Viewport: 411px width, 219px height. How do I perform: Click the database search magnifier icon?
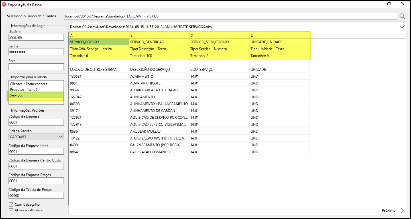402,16
